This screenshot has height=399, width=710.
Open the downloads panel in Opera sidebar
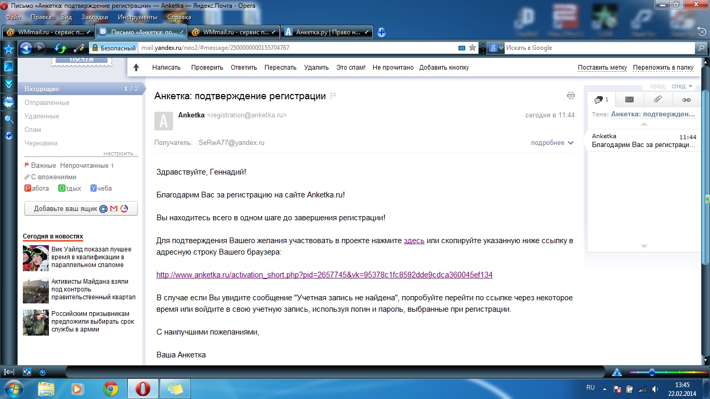pyautogui.click(x=9, y=84)
